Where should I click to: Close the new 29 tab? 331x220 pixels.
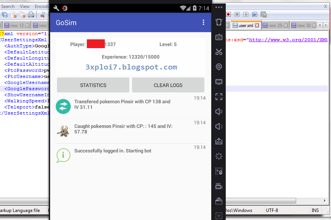[x=285, y=26]
